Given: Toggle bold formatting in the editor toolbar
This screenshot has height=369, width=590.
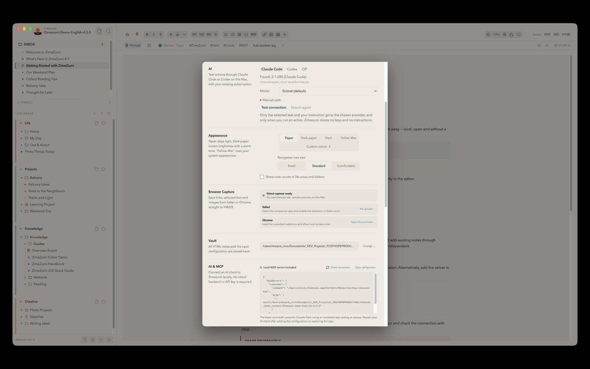Looking at the screenshot, I should 147,34.
